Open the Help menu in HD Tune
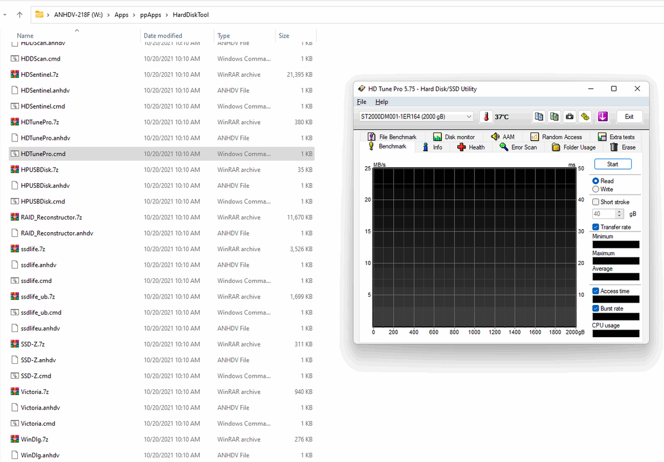Viewport: 664px width, 462px height. [x=382, y=102]
